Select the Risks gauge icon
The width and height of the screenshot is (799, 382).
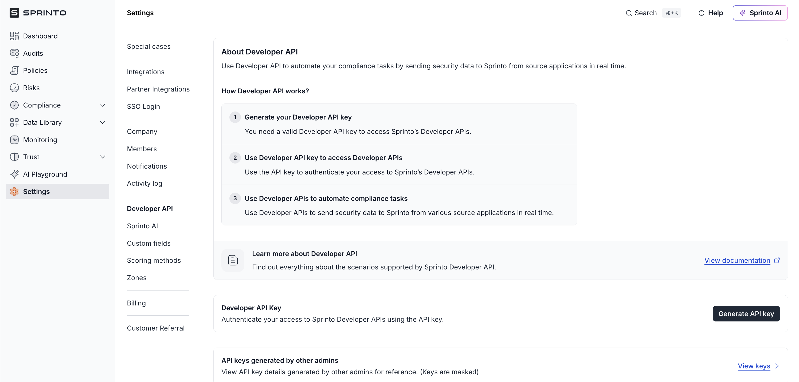tap(14, 88)
